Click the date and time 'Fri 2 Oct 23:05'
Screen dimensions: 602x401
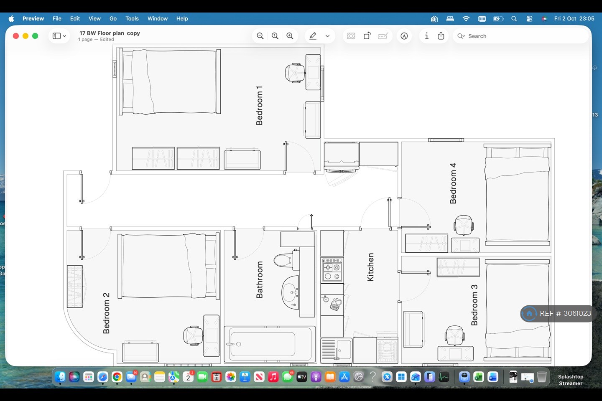pyautogui.click(x=574, y=18)
